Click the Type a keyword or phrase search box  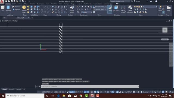pos(120,1)
